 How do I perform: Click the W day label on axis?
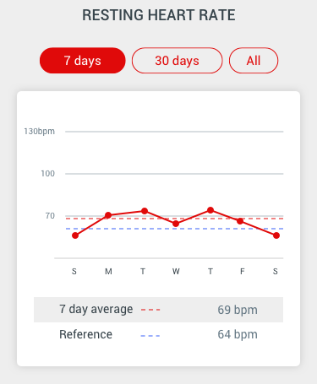click(176, 272)
